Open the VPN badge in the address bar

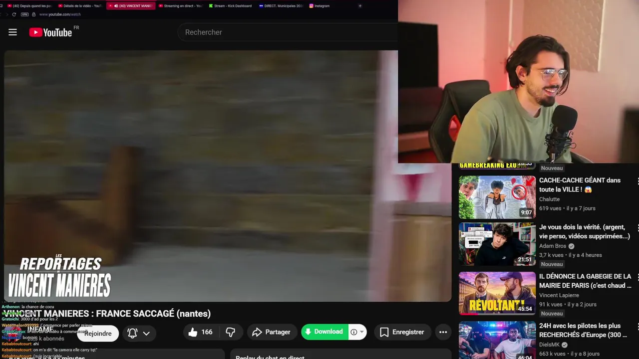pyautogui.click(x=25, y=14)
